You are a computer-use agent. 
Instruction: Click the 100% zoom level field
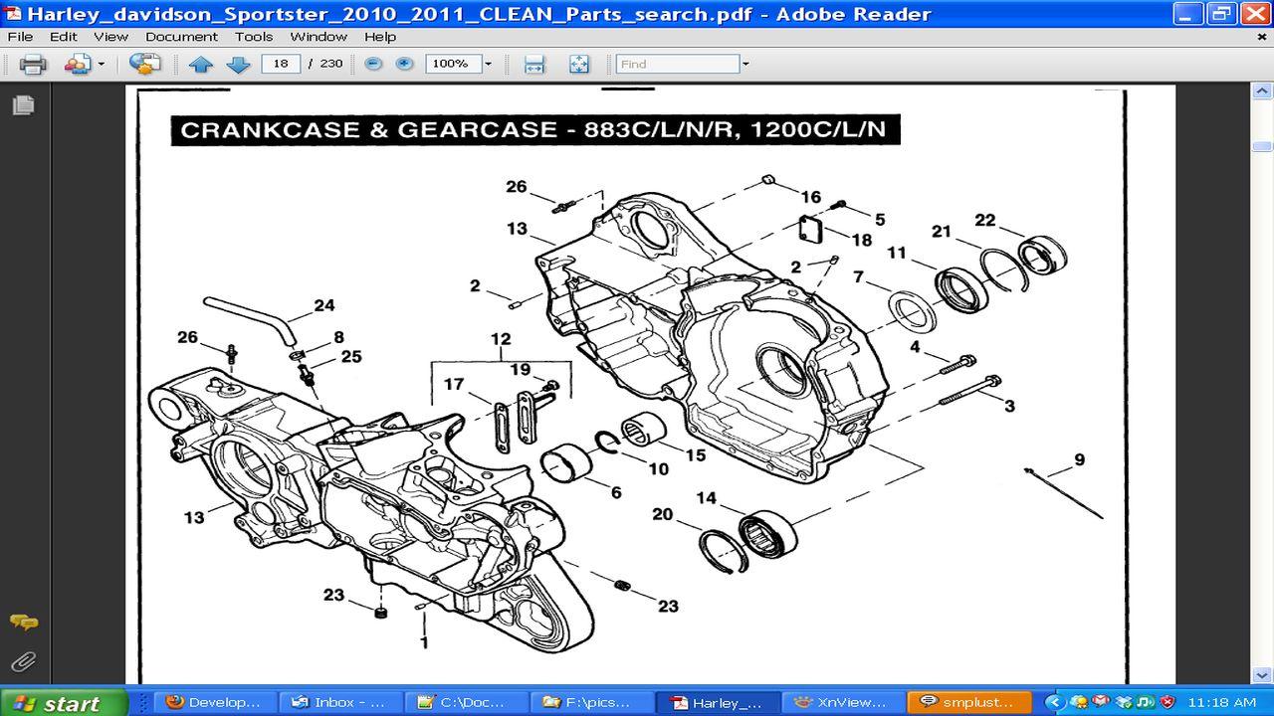point(453,64)
